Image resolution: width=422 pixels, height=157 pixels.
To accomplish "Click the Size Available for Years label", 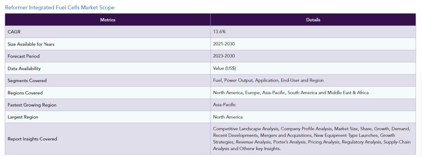I will pos(31,44).
